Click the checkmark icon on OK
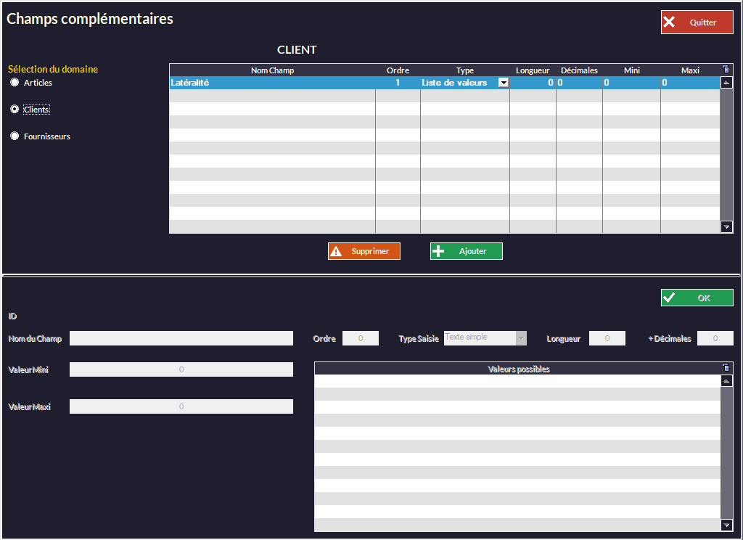Screen dimensions: 743x540 669,298
